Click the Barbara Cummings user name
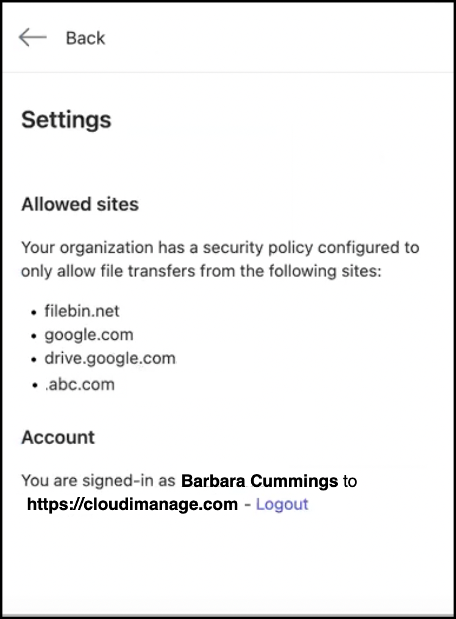 [x=260, y=481]
